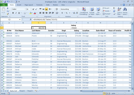
Task: Click the Select All corner triangle
Action: [2, 23]
